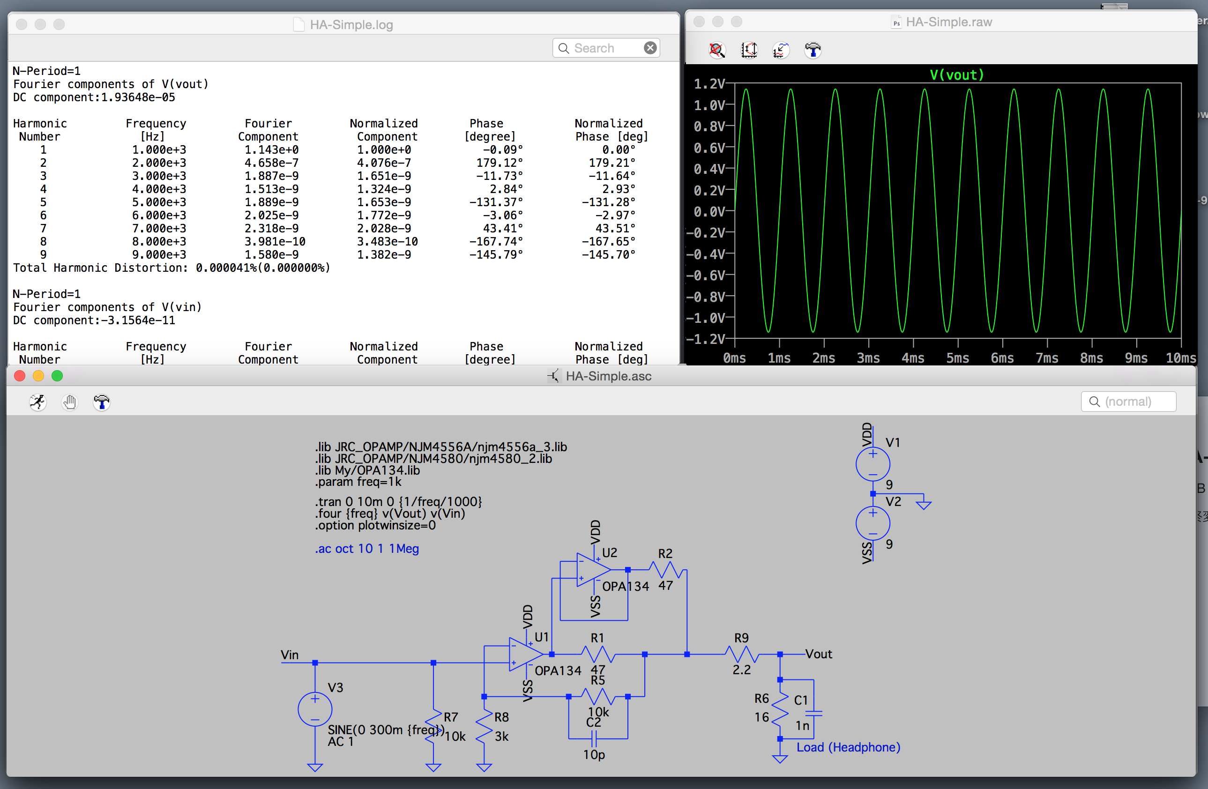Close the HA-Simple.asc window with the red button
Image resolution: width=1208 pixels, height=789 pixels.
coord(20,376)
